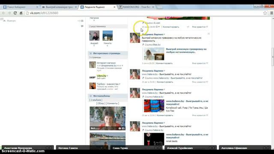
Task: Close the Павел Бабаренко tab
Action: [x=37, y=7]
